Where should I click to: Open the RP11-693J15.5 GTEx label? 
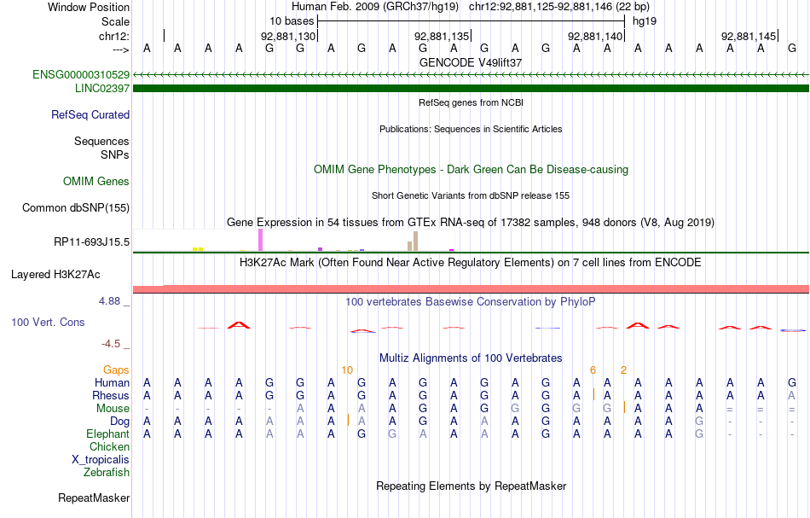91,242
